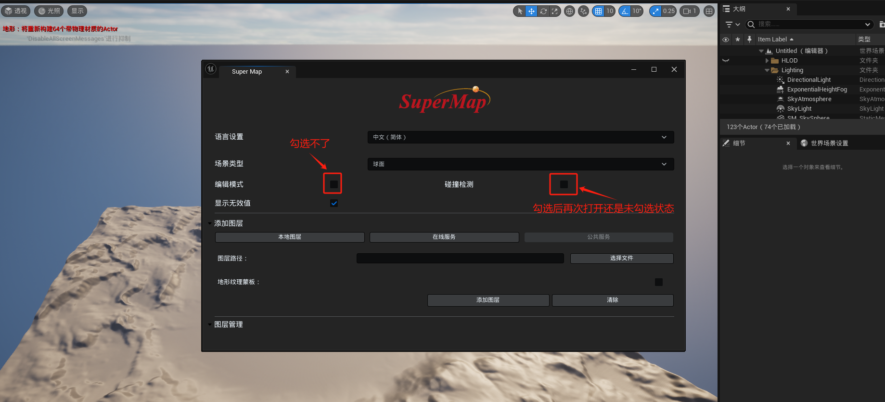Click the star column header in outliner
885x402 pixels.
[738, 39]
